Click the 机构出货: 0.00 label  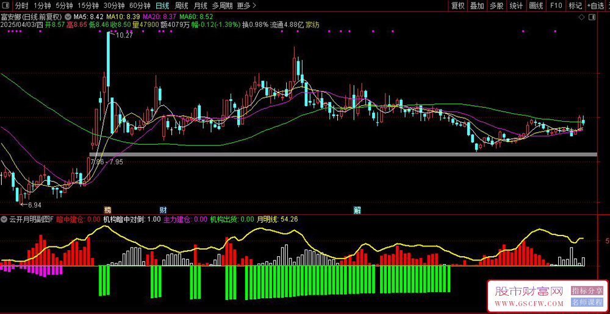(x=232, y=219)
